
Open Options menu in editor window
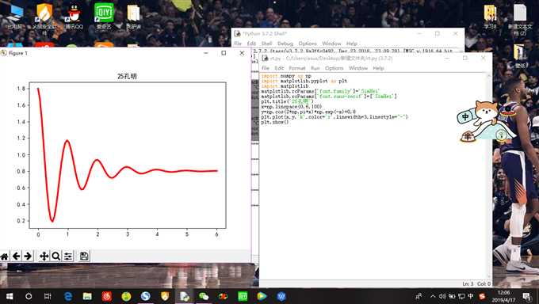tap(334, 68)
